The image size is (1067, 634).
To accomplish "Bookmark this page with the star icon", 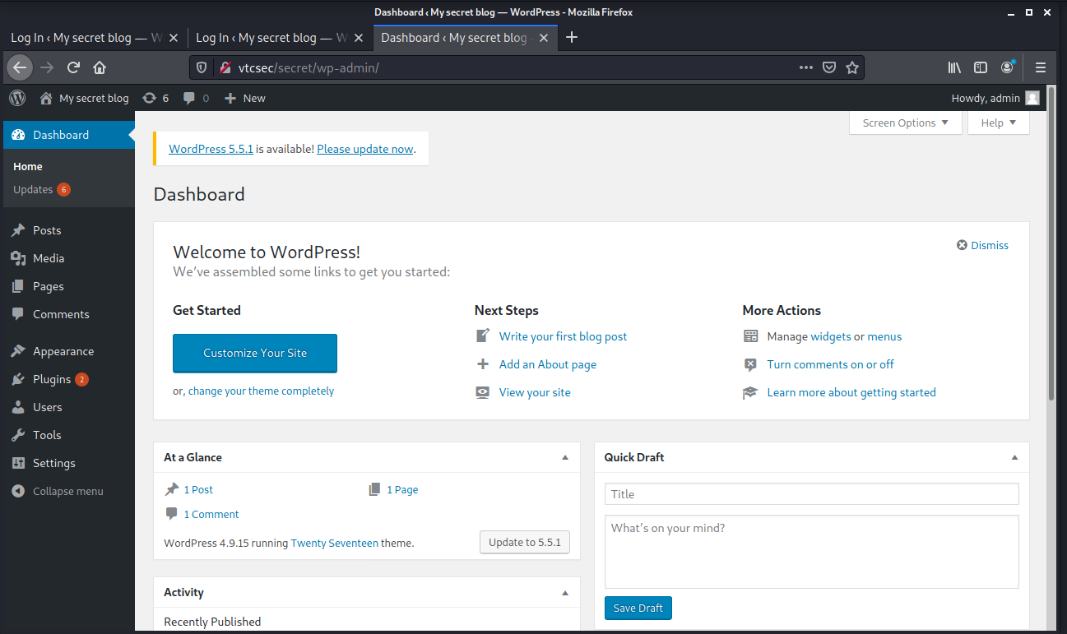I will (852, 67).
